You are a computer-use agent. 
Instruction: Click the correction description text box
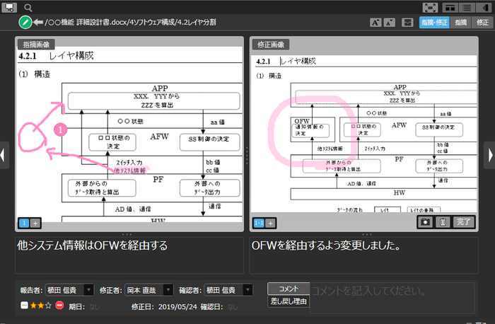coord(363,255)
